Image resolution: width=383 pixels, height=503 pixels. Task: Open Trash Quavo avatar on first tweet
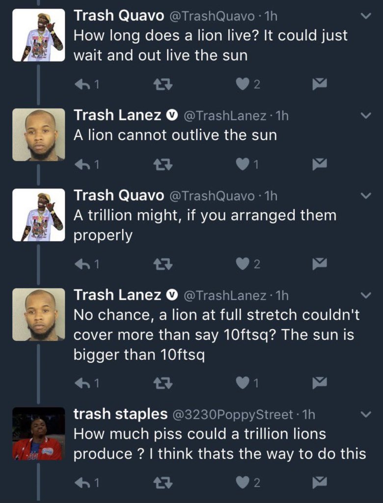(38, 35)
